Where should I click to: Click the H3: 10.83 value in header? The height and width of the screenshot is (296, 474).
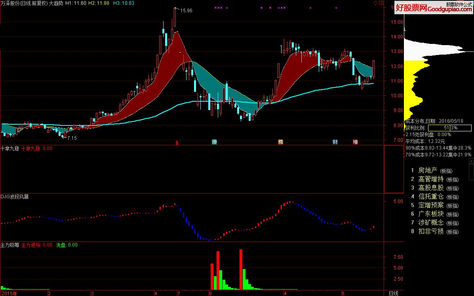coord(124,3)
